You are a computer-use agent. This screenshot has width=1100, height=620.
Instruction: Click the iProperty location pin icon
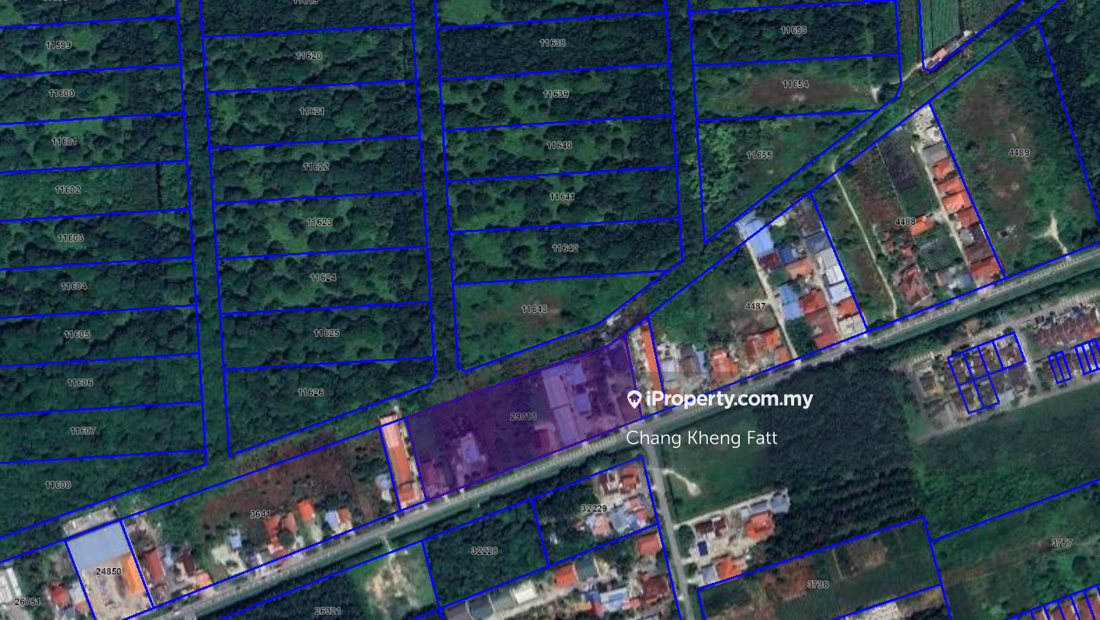click(x=634, y=400)
